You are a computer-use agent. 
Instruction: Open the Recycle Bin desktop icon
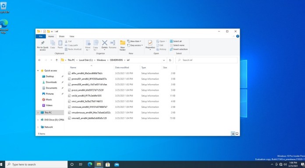(x=4, y=8)
